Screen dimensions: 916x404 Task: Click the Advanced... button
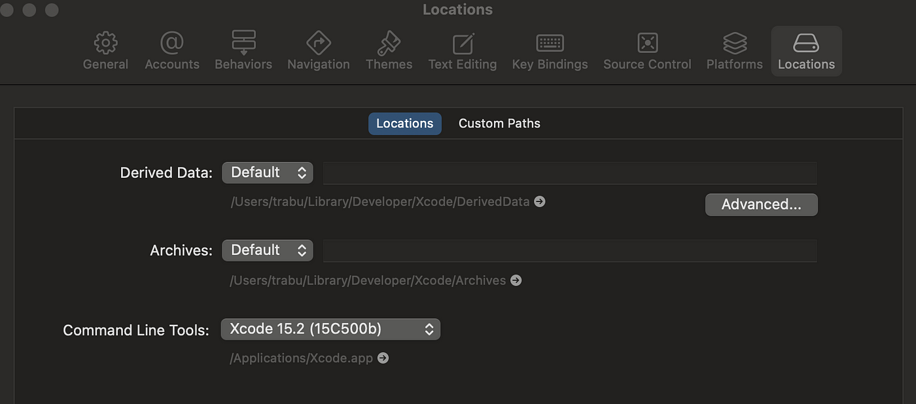(761, 205)
